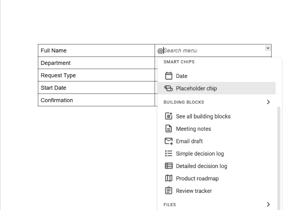The height and width of the screenshot is (210, 308).
Task: Click the See all building blocks icon
Action: (168, 116)
